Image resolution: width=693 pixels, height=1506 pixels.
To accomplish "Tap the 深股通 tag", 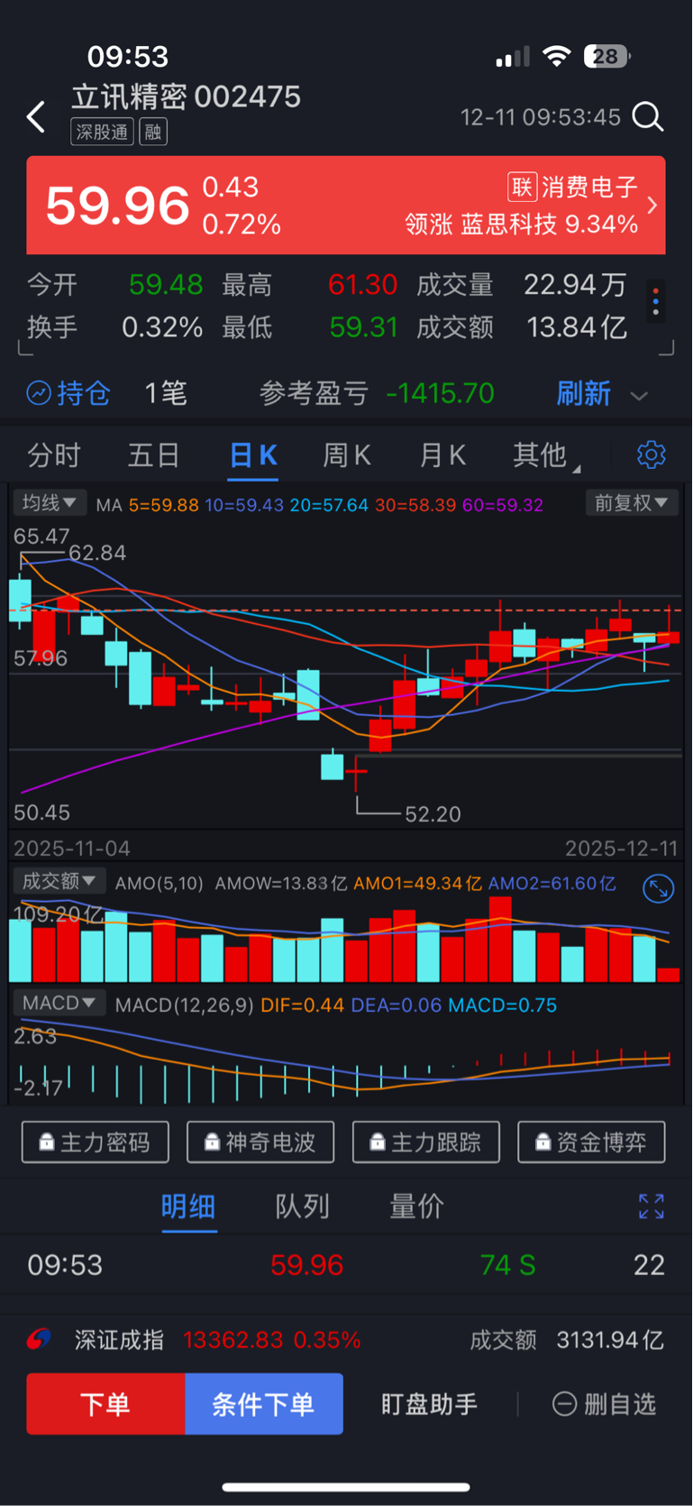I will (102, 133).
